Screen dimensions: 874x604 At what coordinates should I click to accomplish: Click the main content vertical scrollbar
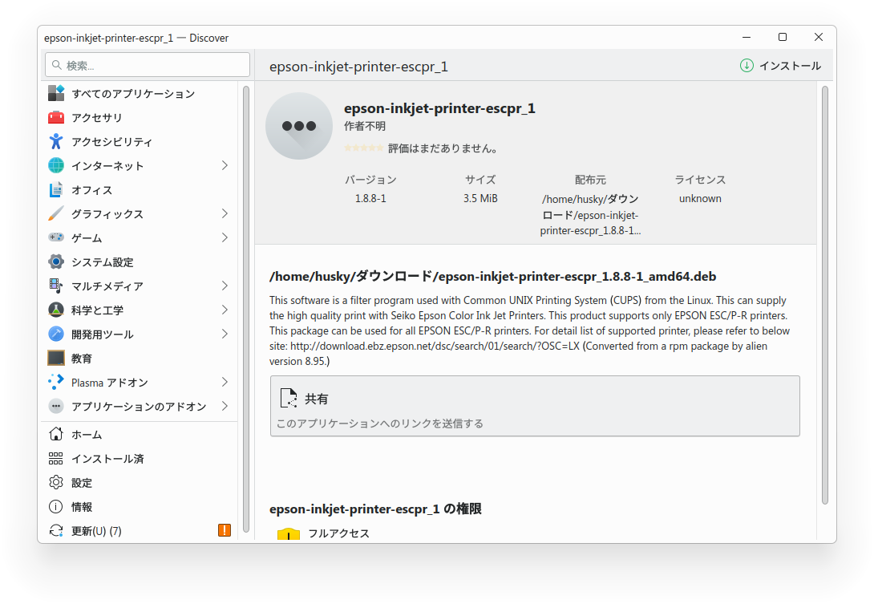click(825, 296)
